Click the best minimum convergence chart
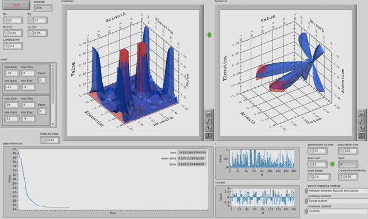 113,179
